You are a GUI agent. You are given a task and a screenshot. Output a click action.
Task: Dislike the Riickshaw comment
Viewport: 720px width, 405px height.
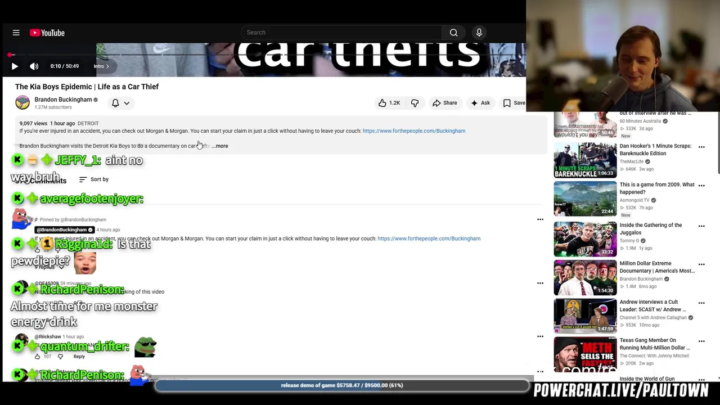[x=60, y=357]
